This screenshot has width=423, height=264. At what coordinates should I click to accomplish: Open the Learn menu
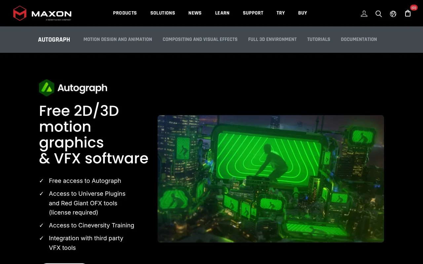pos(222,13)
